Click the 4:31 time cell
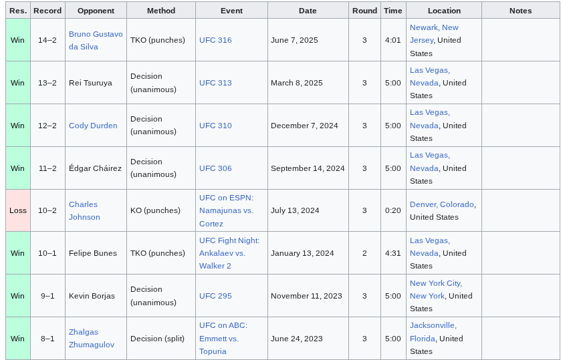The height and width of the screenshot is (360, 563). [x=392, y=253]
